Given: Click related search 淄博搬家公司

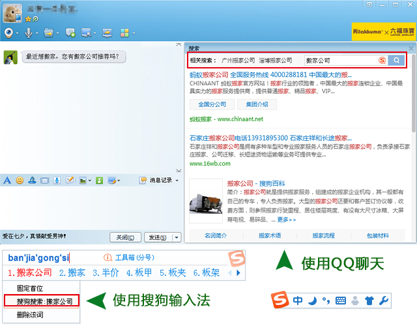Looking at the screenshot, I should (276, 61).
